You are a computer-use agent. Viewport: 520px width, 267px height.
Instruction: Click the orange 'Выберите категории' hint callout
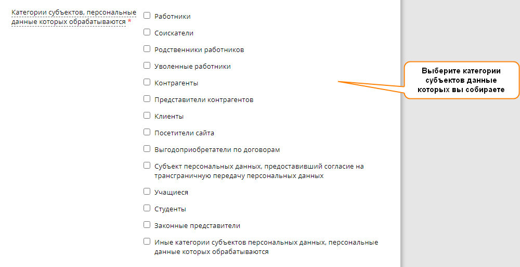(x=461, y=81)
